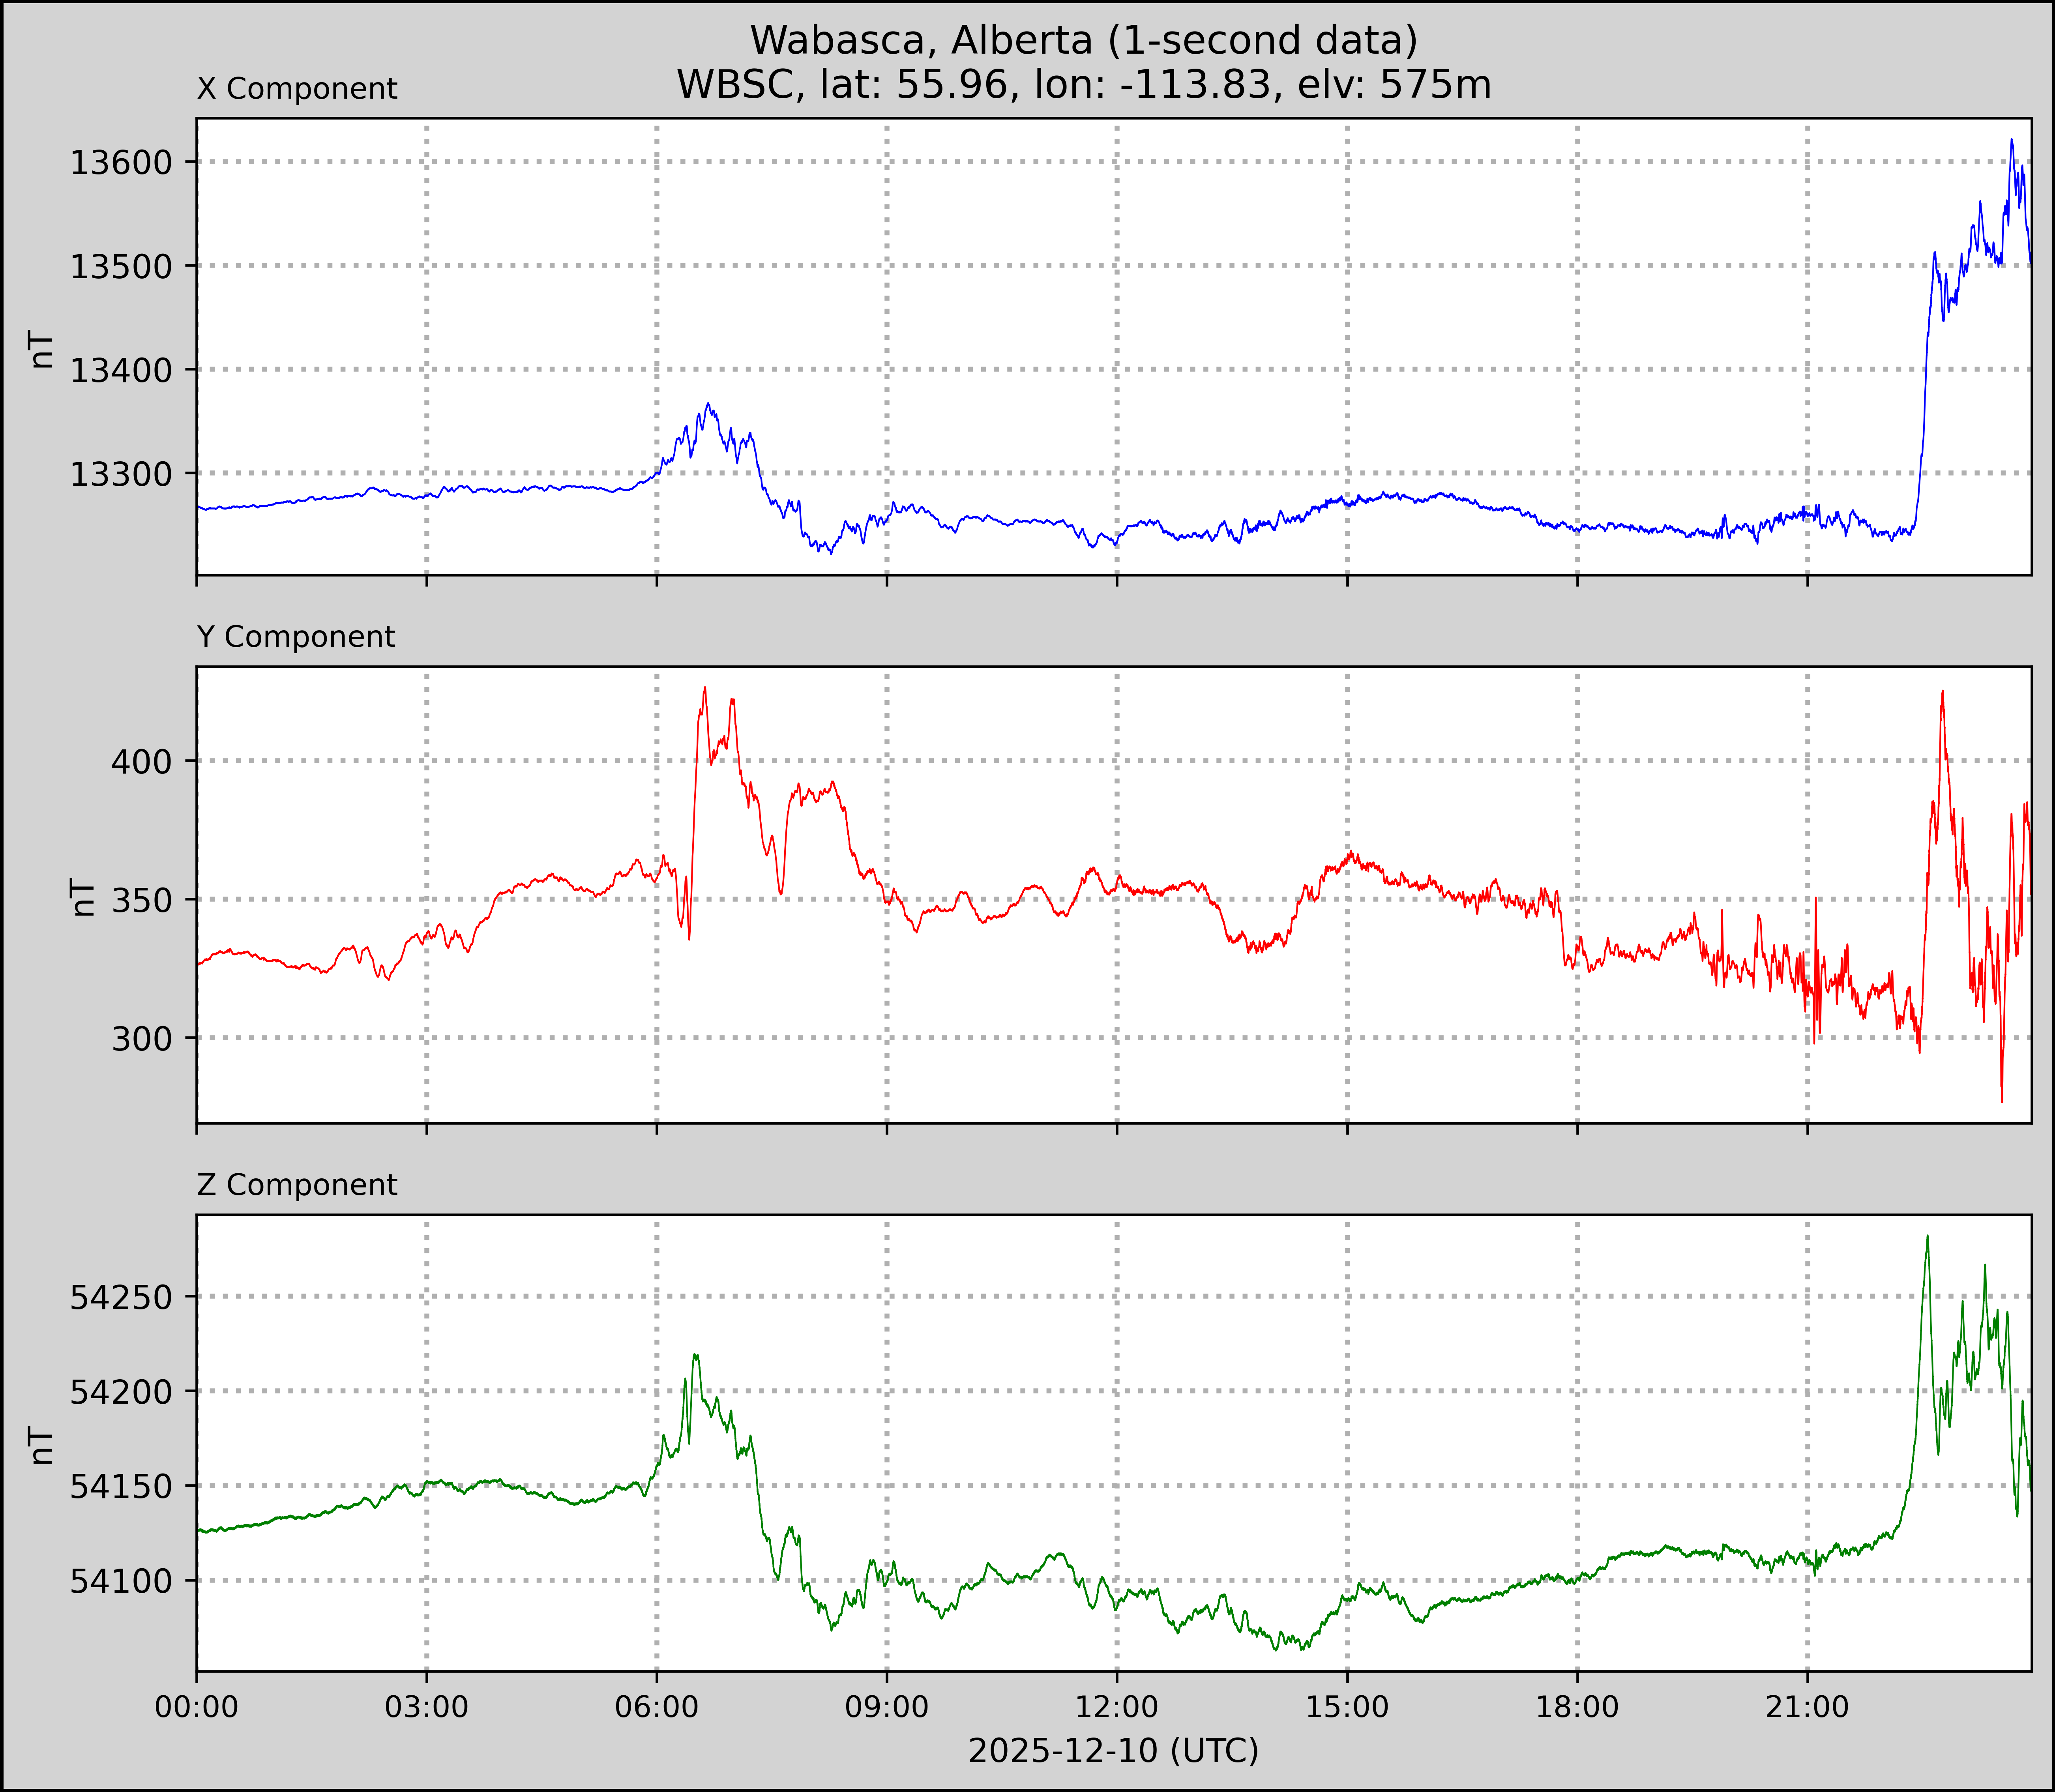This screenshot has width=2055, height=1792.
Task: Click the Z Component panel label
Action: (297, 1185)
